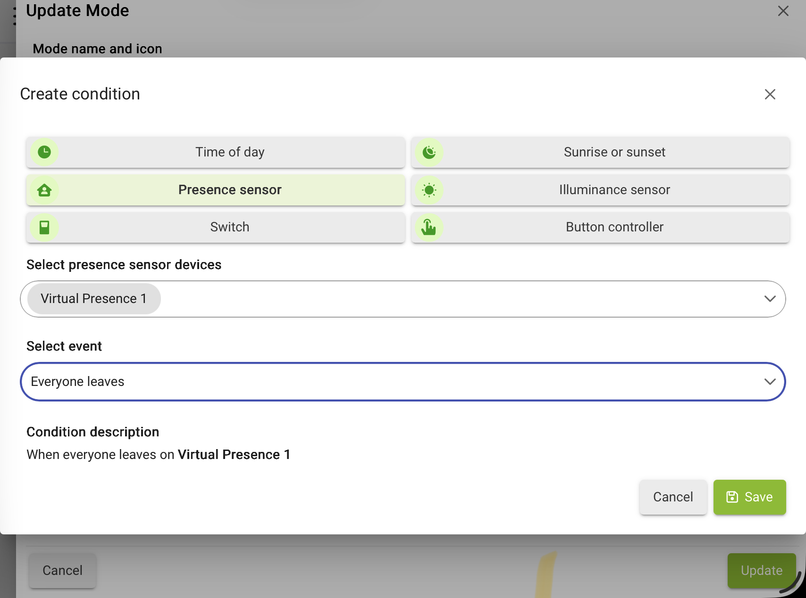The width and height of the screenshot is (806, 598).
Task: Close the Update Mode window
Action: click(x=783, y=11)
